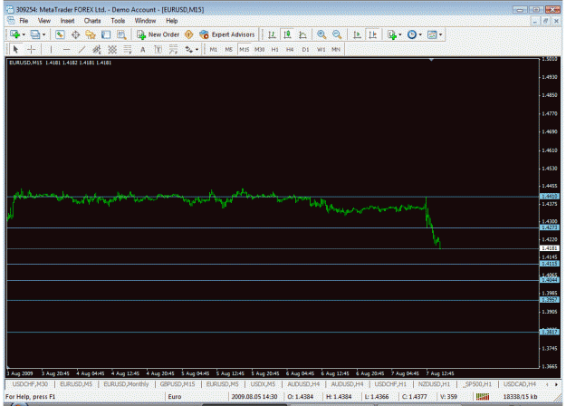566x406 pixels.
Task: Set timeframe to H4
Action: coord(290,50)
